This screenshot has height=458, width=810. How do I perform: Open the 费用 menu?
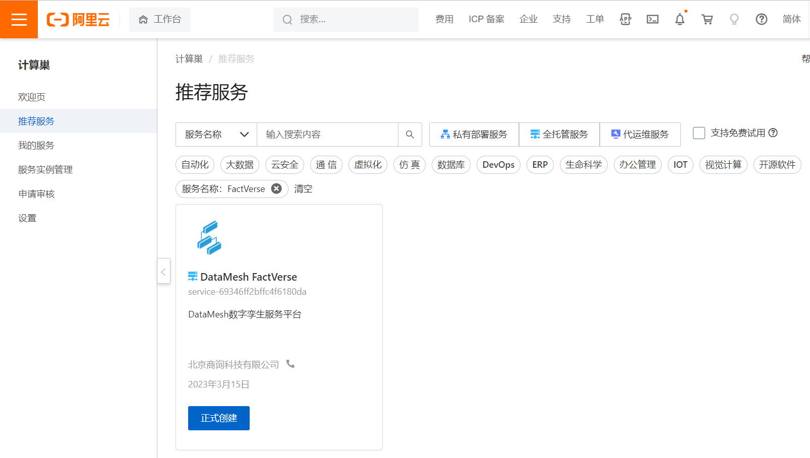pyautogui.click(x=444, y=19)
